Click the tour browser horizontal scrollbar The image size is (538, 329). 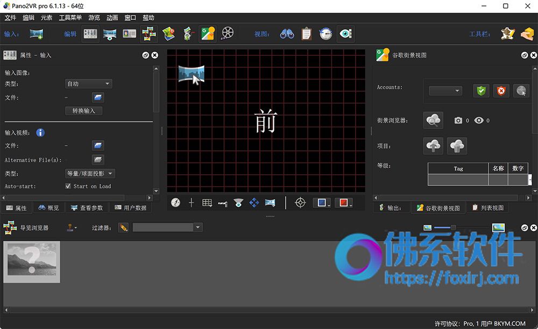click(269, 310)
